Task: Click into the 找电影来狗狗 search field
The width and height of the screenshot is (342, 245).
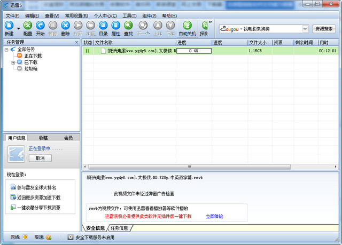Action: [272, 29]
